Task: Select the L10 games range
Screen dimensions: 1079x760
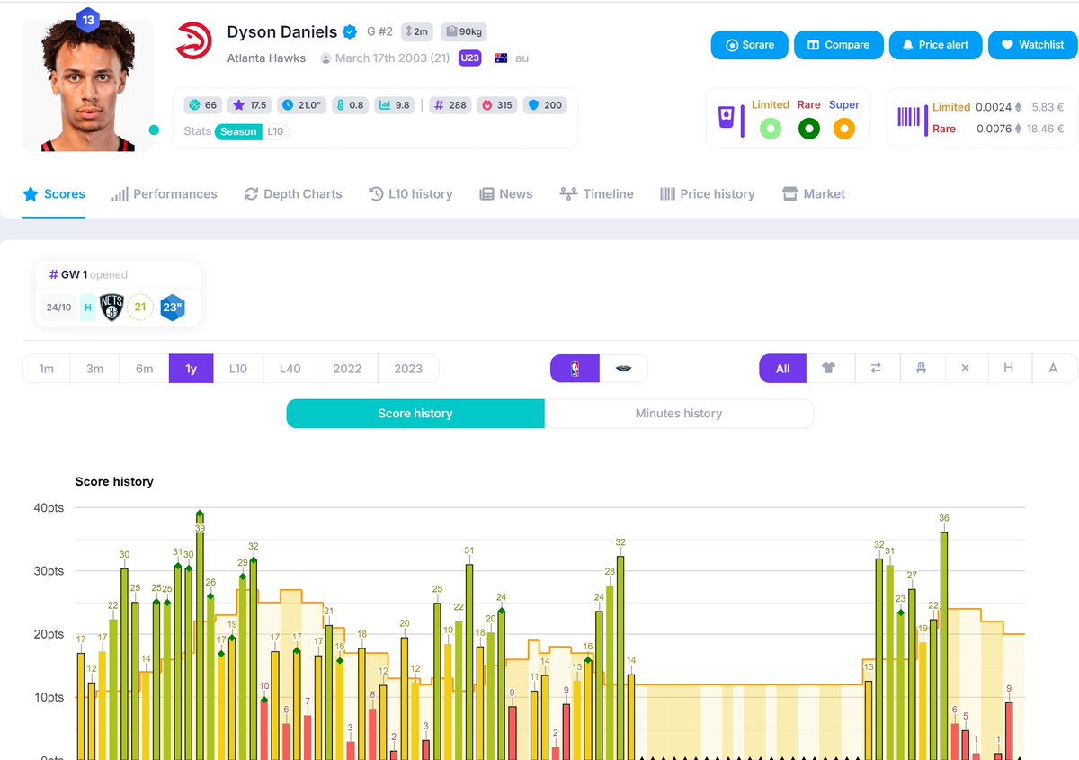Action: click(238, 369)
